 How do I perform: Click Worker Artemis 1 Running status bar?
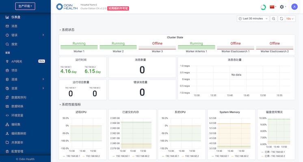pyautogui.click(x=196, y=47)
